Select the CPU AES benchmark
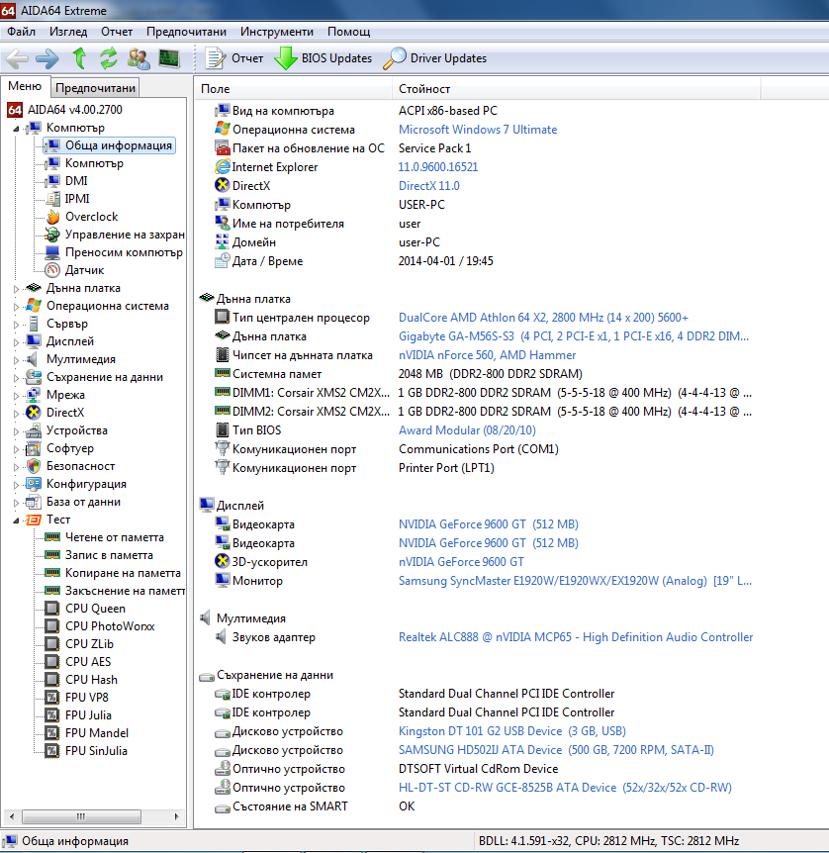The width and height of the screenshot is (829, 853). (x=88, y=661)
